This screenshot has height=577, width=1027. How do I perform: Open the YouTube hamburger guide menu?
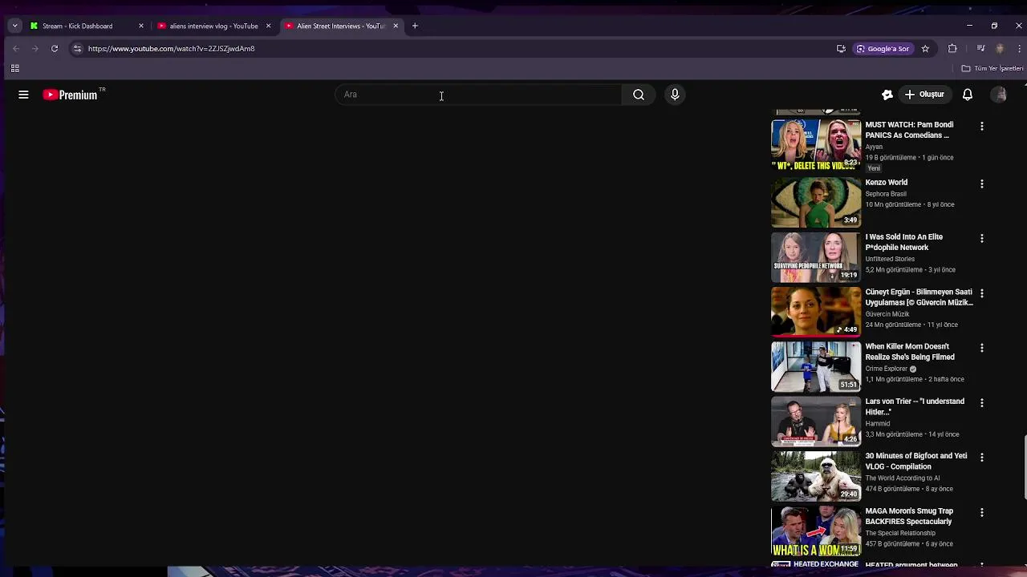click(23, 95)
